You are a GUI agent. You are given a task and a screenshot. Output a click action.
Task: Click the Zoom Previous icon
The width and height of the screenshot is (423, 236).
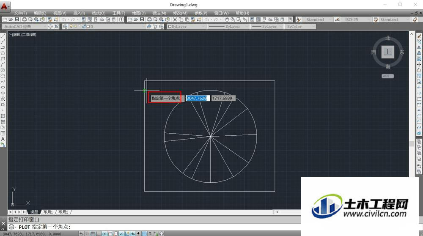[244, 19]
